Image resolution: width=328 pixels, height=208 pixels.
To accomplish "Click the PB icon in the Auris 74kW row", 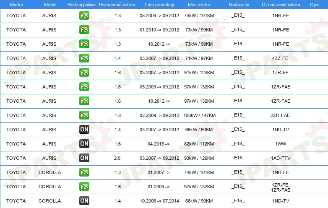I will [x=84, y=16].
